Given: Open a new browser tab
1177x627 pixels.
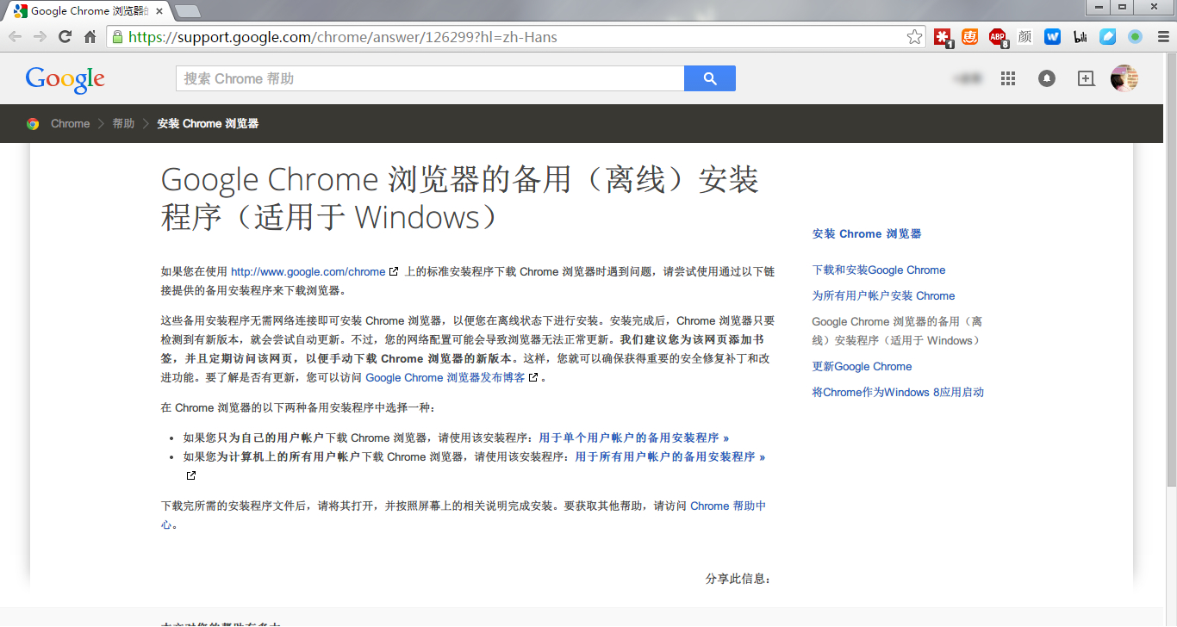Looking at the screenshot, I should point(187,11).
